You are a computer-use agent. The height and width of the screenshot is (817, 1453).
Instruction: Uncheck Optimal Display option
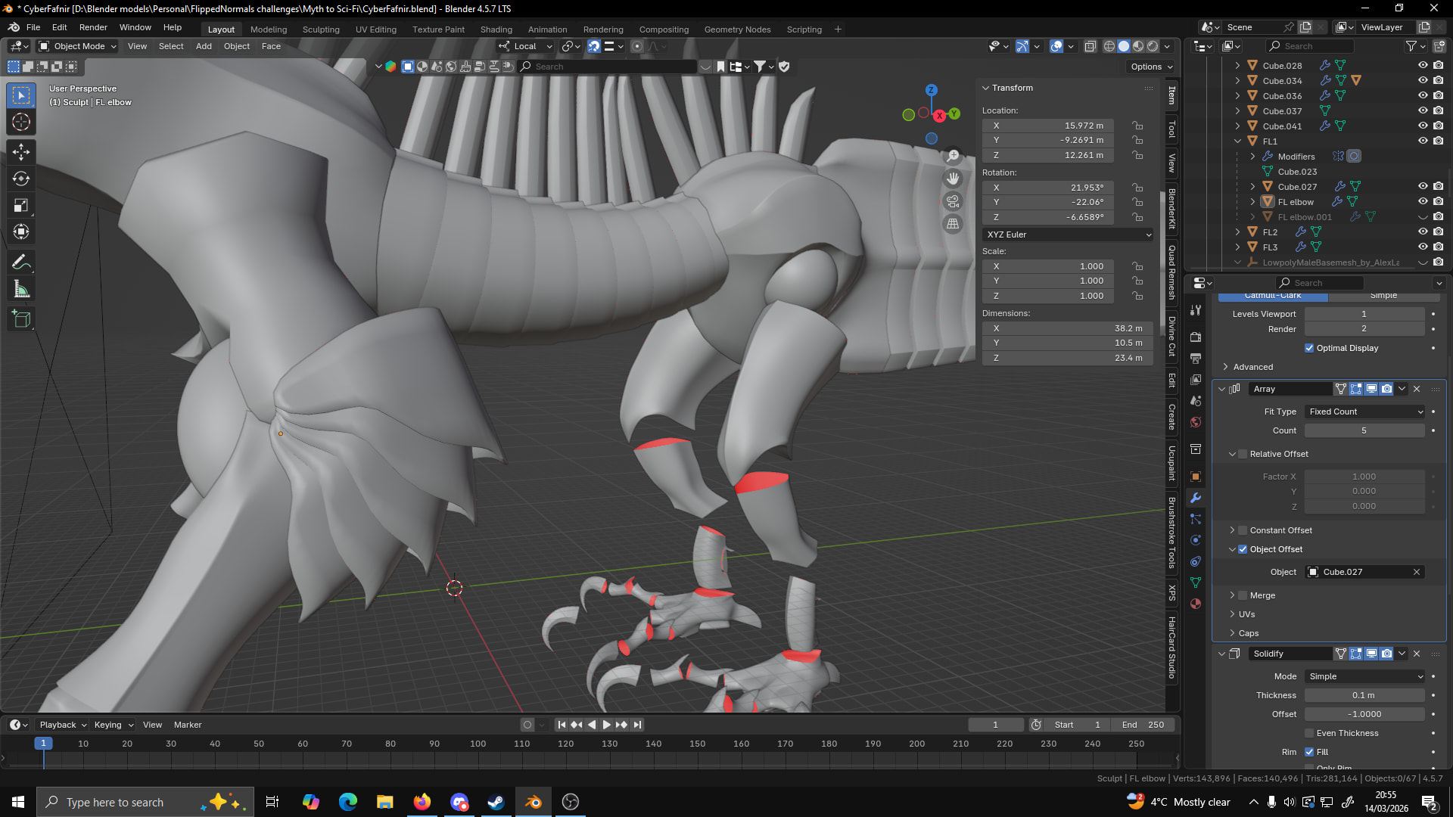coord(1309,348)
